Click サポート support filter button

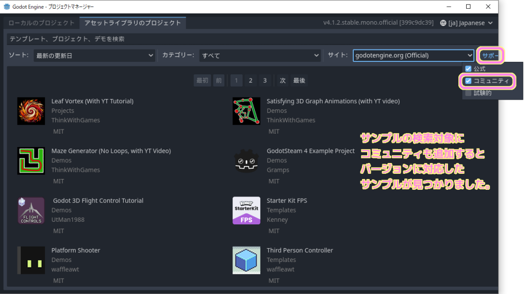490,56
